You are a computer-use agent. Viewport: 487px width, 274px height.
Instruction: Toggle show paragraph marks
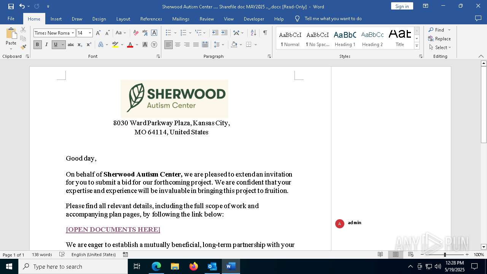[x=265, y=33]
